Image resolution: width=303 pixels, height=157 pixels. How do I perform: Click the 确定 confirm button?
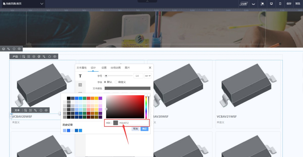(144, 129)
